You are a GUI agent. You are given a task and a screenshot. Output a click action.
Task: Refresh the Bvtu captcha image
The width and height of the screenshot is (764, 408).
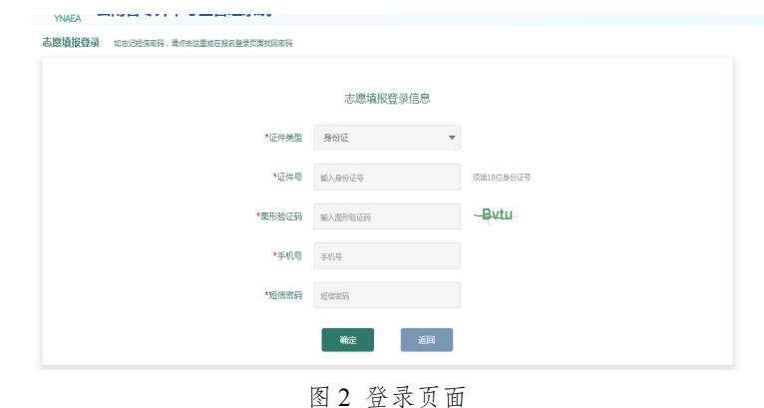point(496,214)
